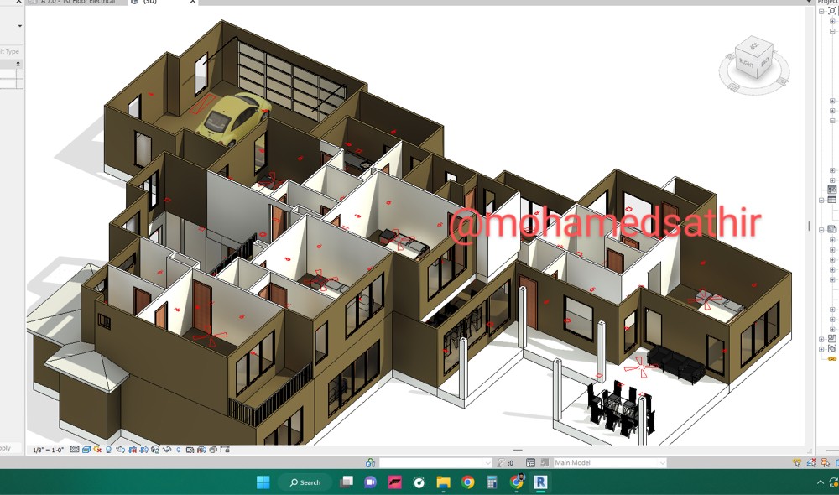Click the Add to Set icon beside Main Model
The image size is (839, 495).
pos(545,462)
